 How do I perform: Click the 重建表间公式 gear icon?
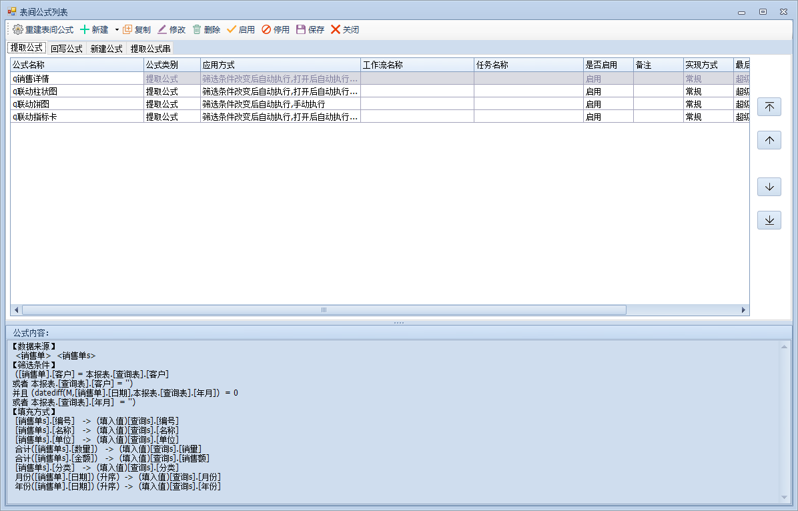coord(18,29)
